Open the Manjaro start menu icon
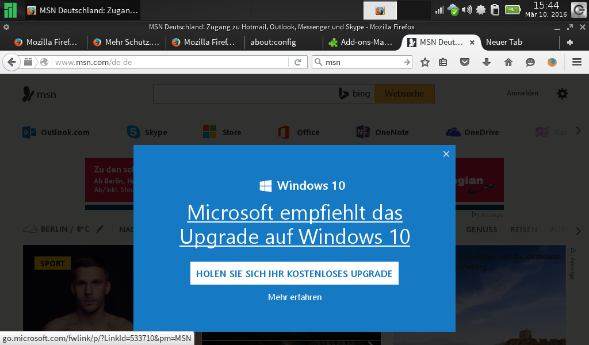The width and height of the screenshot is (589, 345). coord(10,10)
